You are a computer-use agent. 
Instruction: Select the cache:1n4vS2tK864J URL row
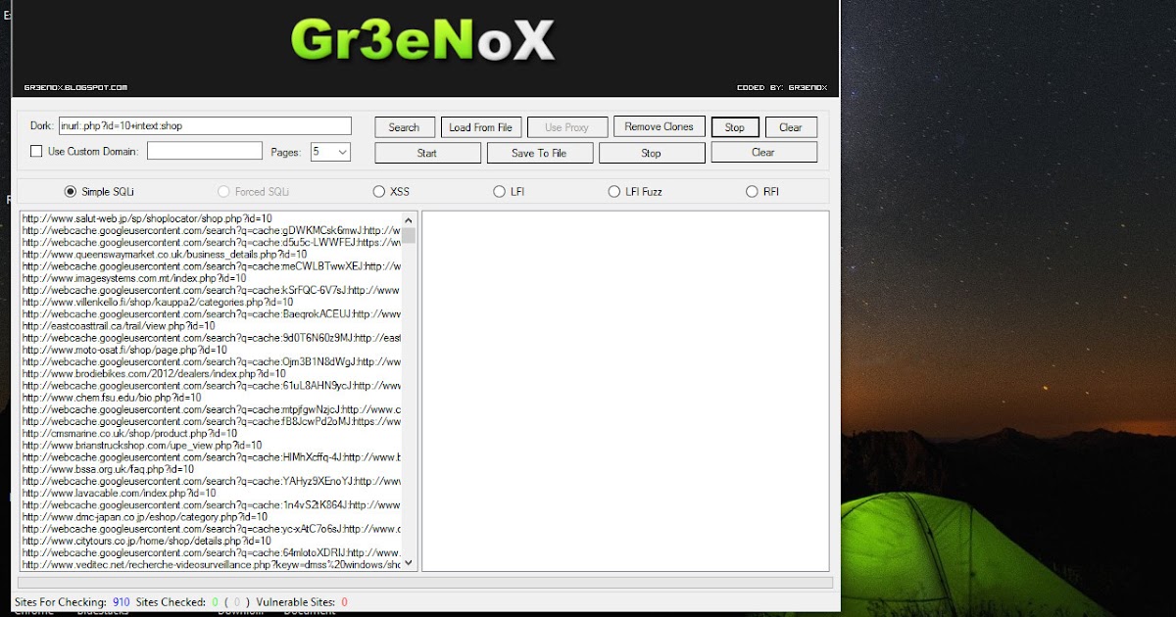click(211, 505)
